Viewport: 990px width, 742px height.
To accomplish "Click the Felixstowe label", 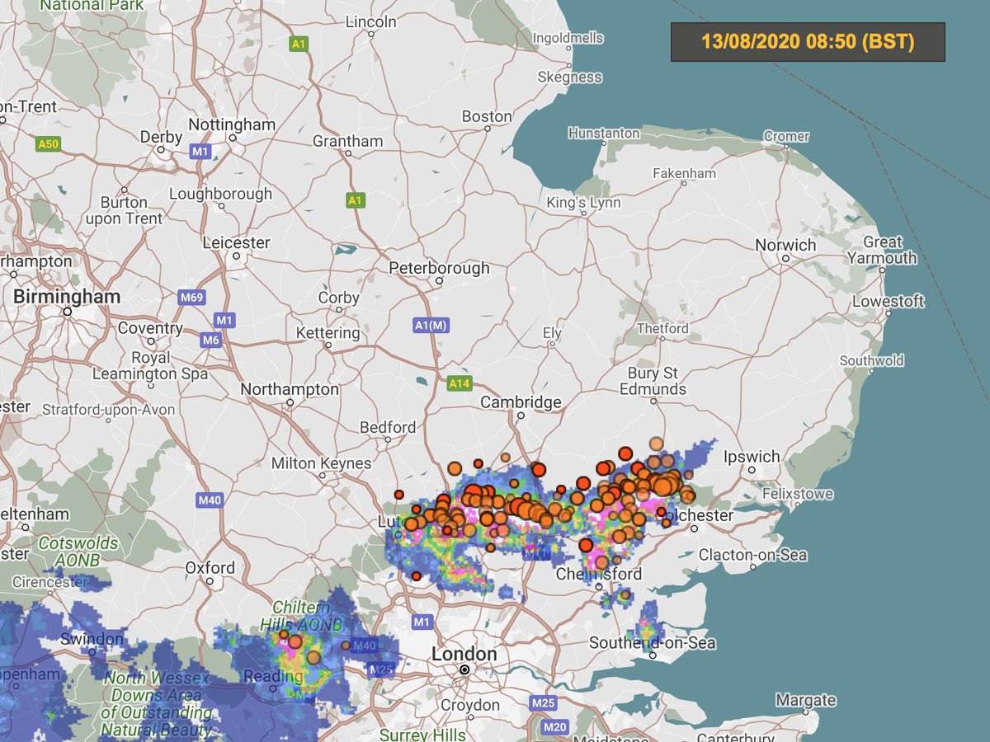I will (799, 494).
